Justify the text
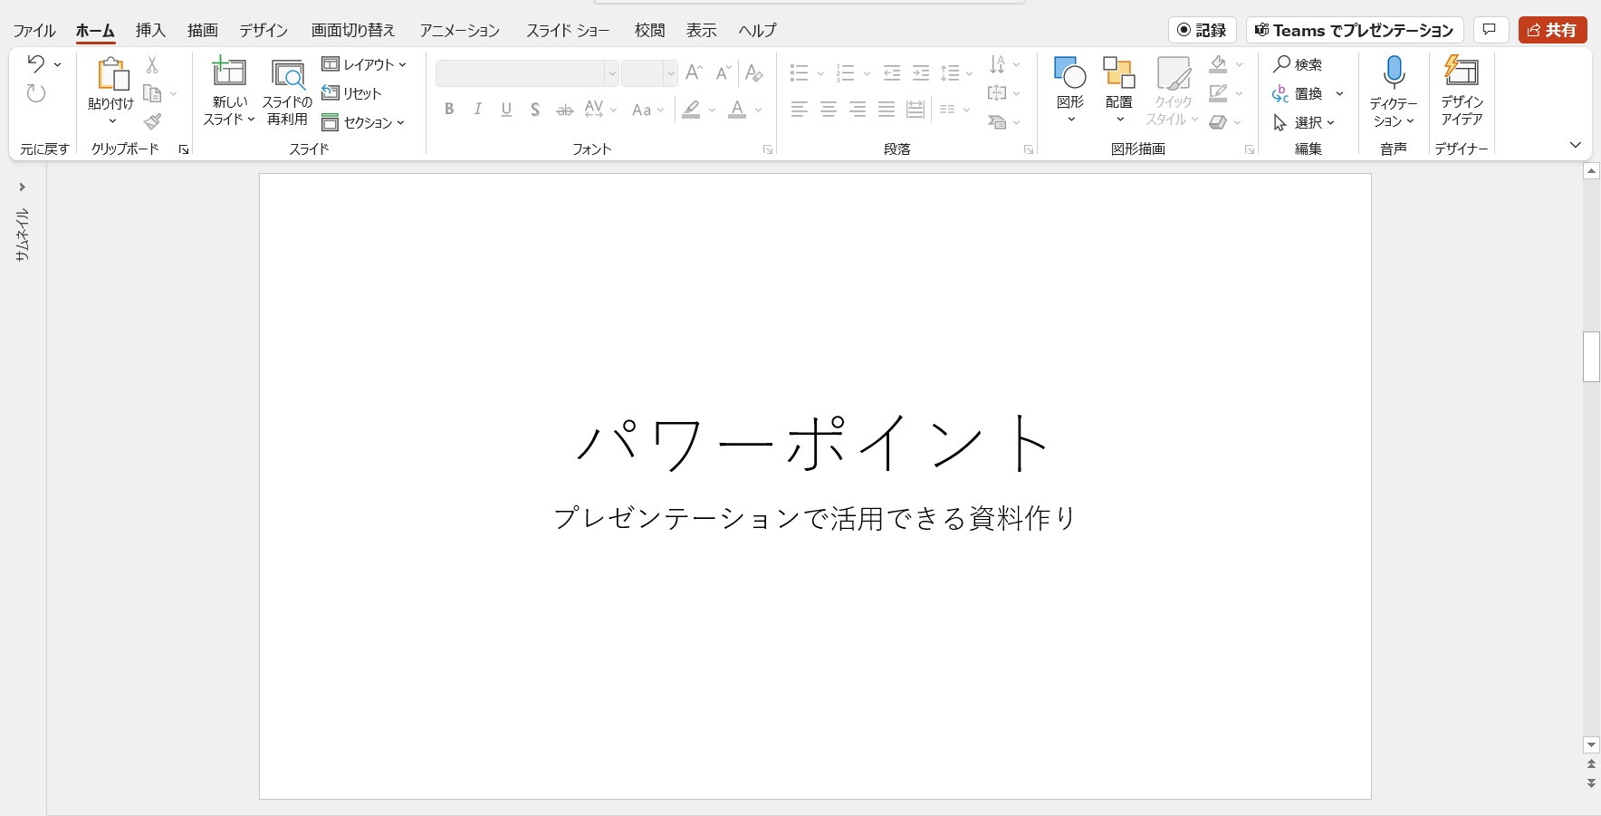This screenshot has height=816, width=1601. click(x=886, y=110)
